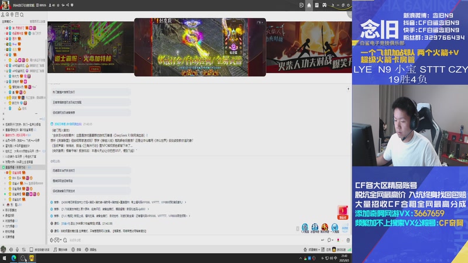Open the rightmost circle-icon button in the bottom bar

[x=91, y=250]
